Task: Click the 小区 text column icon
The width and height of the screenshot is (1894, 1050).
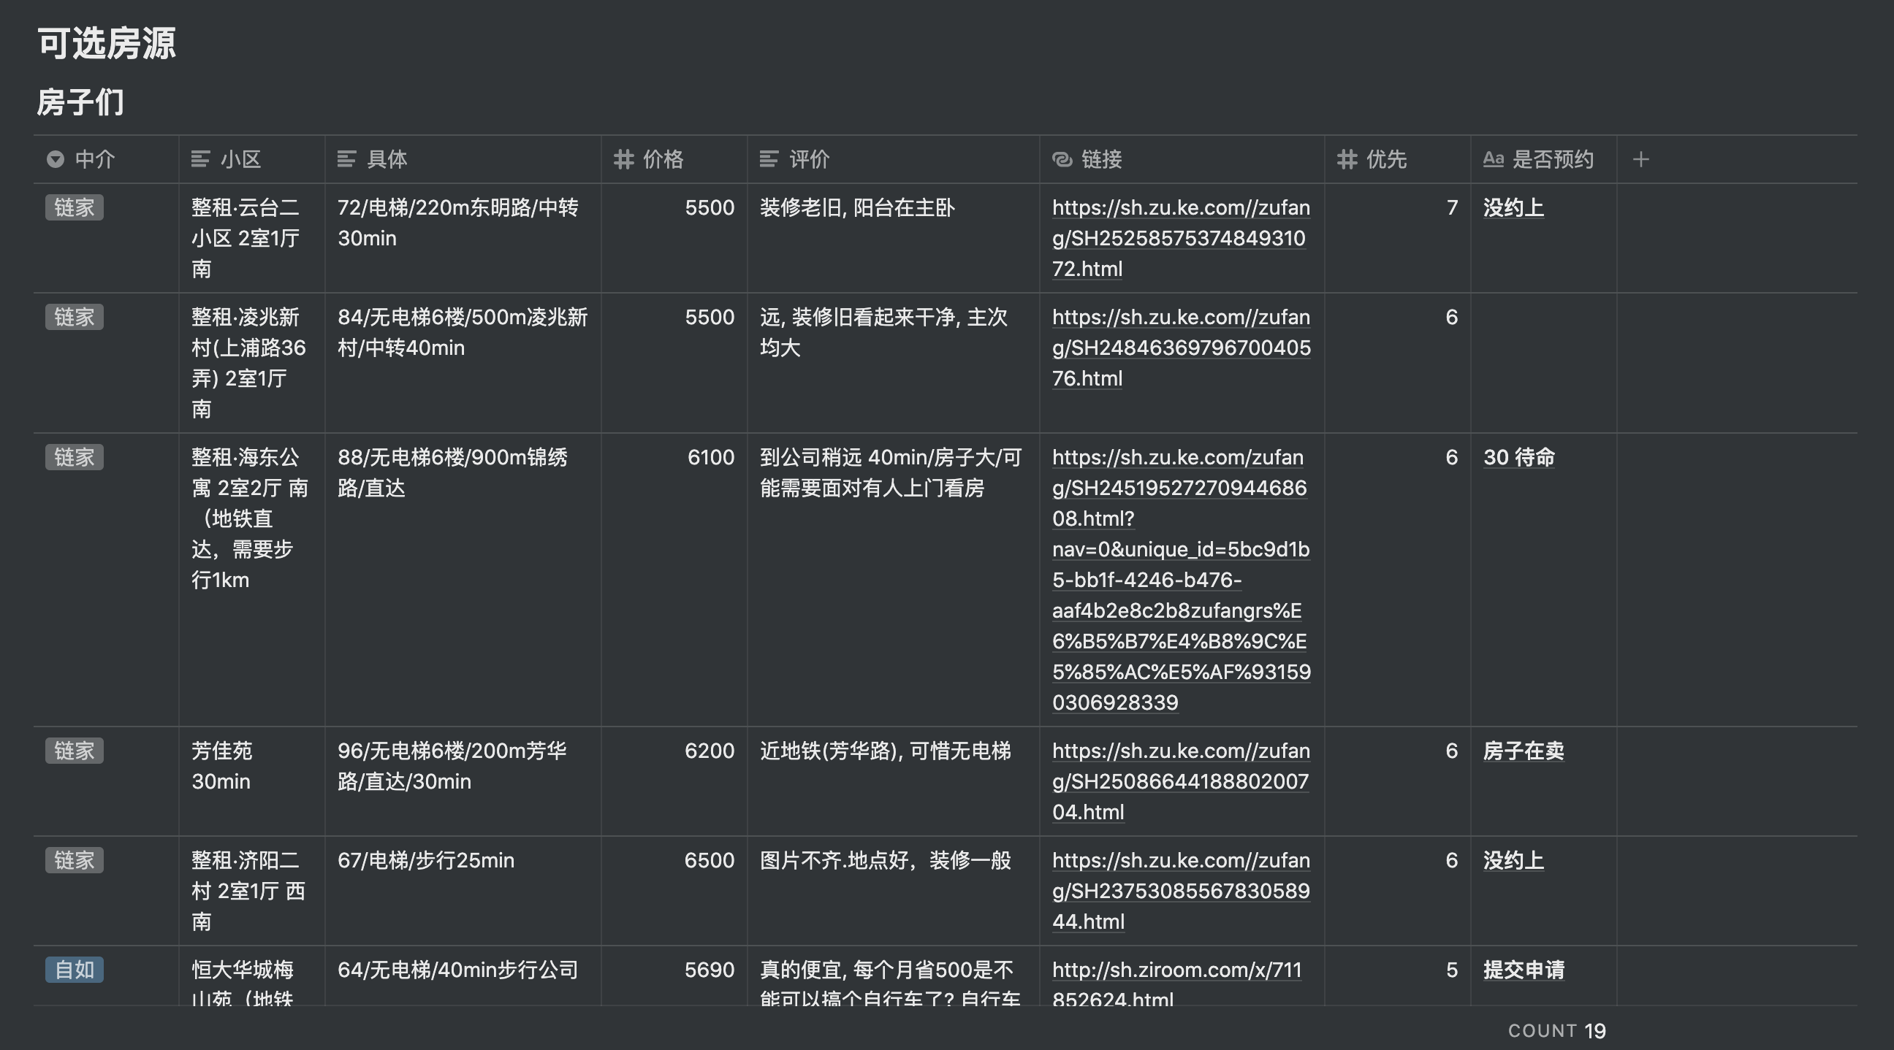Action: [x=200, y=159]
